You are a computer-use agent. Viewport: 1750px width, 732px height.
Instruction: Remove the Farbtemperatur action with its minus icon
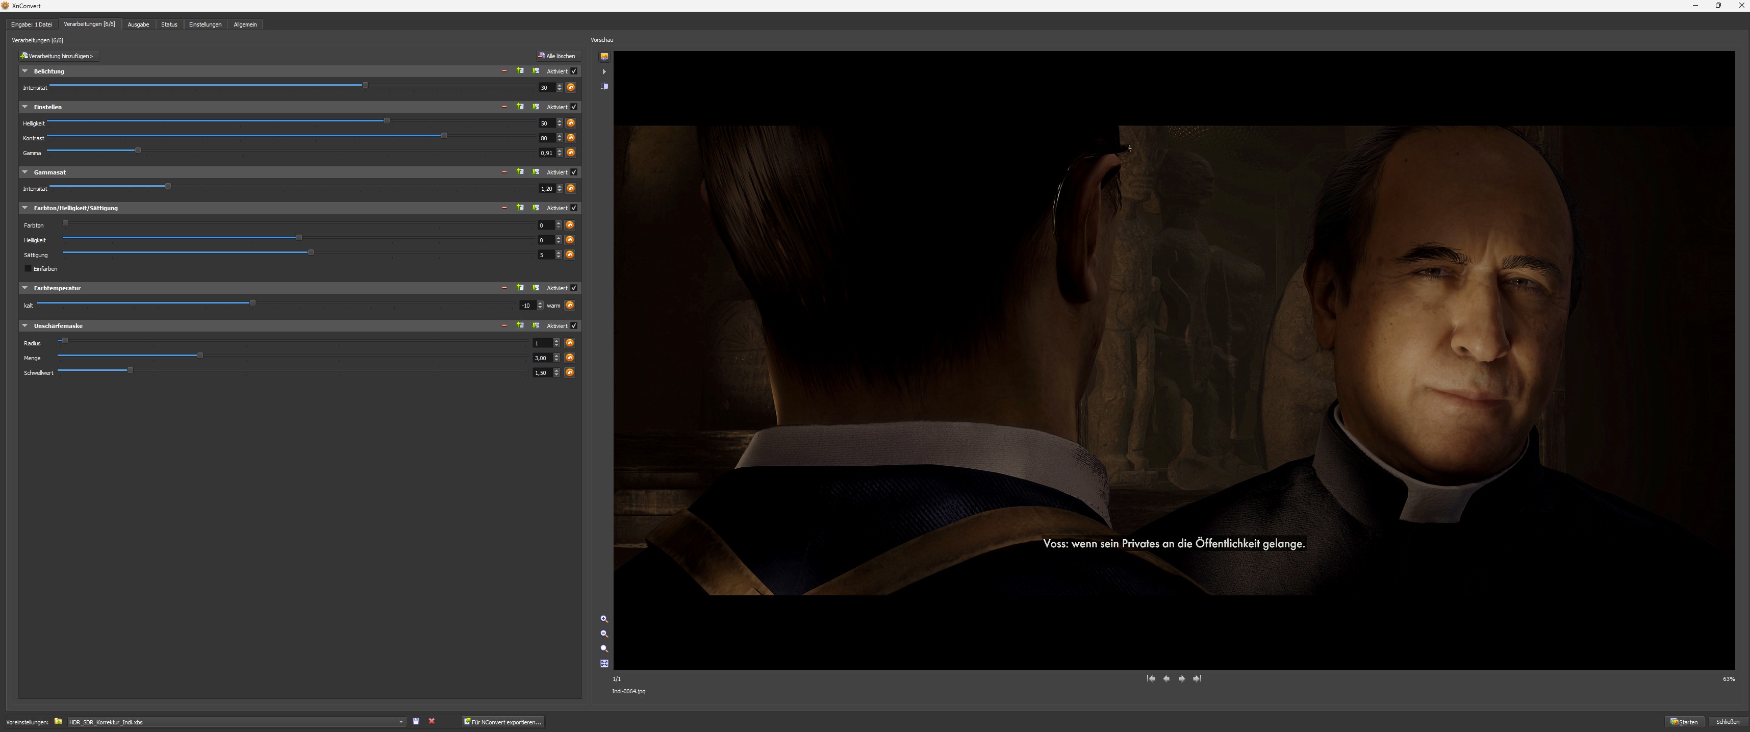(x=504, y=288)
